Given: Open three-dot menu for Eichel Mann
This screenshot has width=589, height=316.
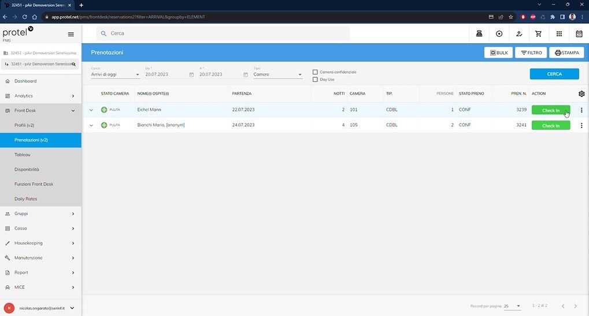Looking at the screenshot, I should (581, 110).
